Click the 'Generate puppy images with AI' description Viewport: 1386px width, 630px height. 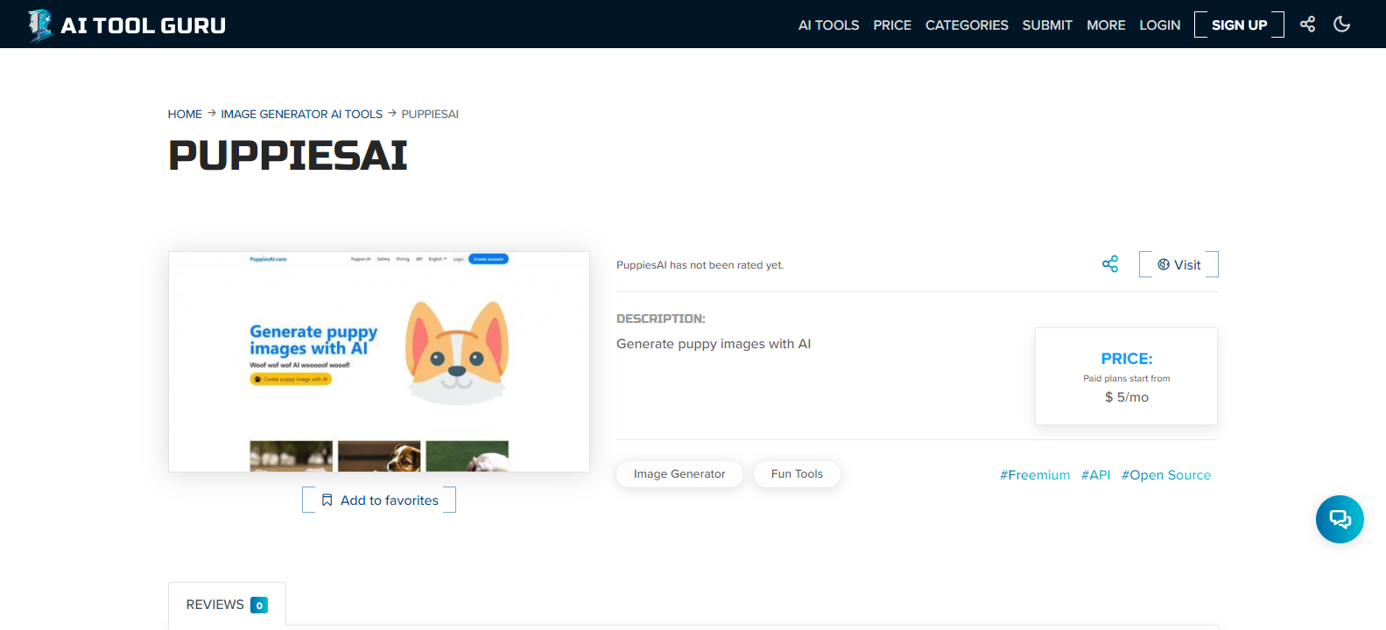pyautogui.click(x=714, y=344)
